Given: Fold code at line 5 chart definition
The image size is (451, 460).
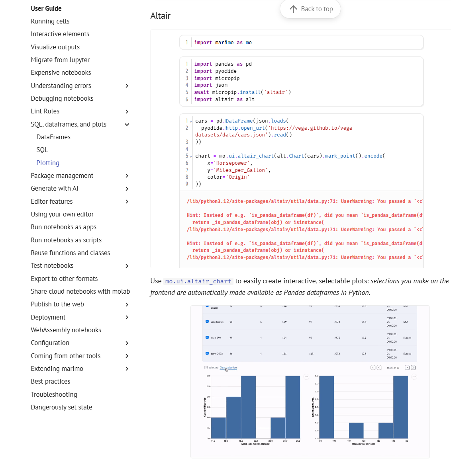Looking at the screenshot, I should tap(191, 156).
